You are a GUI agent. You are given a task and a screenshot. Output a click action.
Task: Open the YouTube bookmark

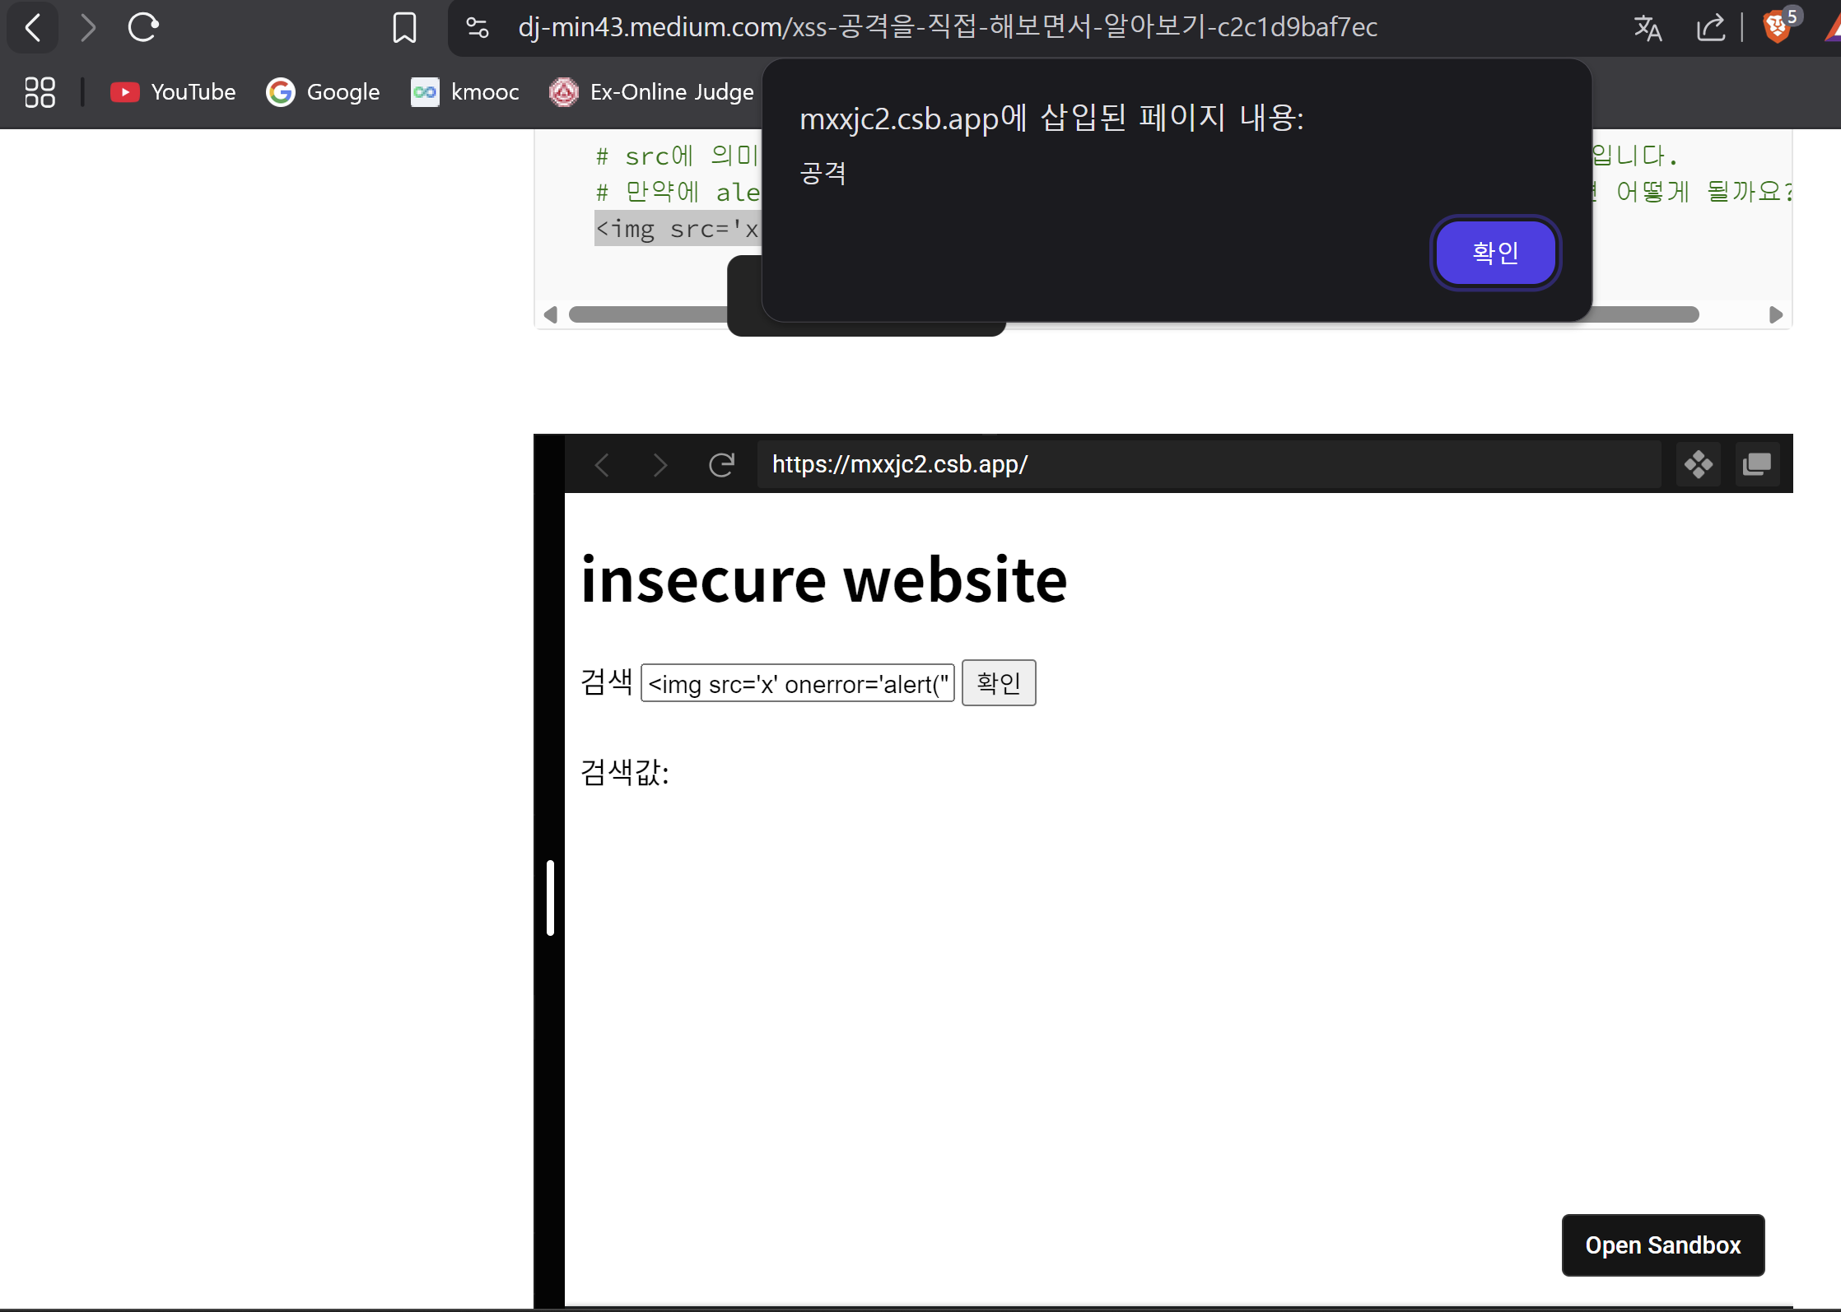pyautogui.click(x=173, y=91)
